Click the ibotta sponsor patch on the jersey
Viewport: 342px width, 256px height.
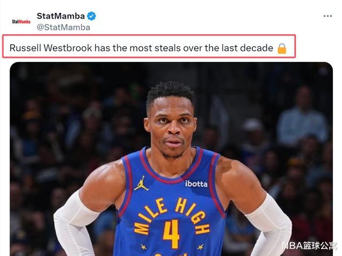(x=196, y=184)
